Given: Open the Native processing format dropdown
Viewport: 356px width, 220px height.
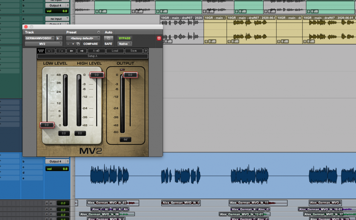Looking at the screenshot, I should point(124,44).
